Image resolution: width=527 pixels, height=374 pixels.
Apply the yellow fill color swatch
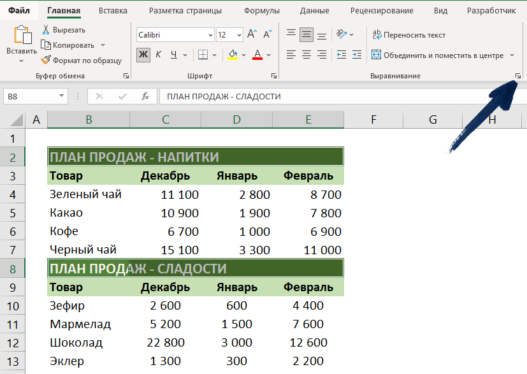click(x=233, y=55)
